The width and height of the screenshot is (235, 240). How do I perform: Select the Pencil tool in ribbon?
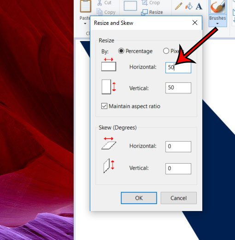point(178,6)
